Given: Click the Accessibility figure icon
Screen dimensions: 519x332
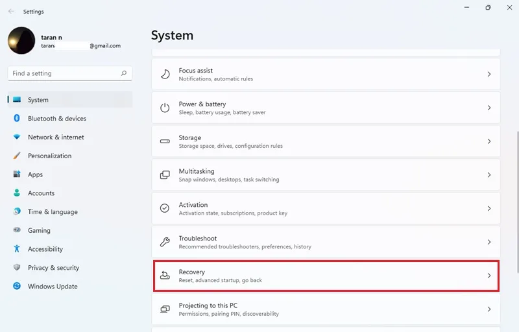Looking at the screenshot, I should tap(17, 248).
